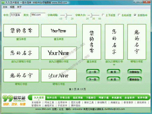Select the vertical 赵九江钢笔行书 signature preview
The height and width of the screenshot is (114, 152).
114,42
